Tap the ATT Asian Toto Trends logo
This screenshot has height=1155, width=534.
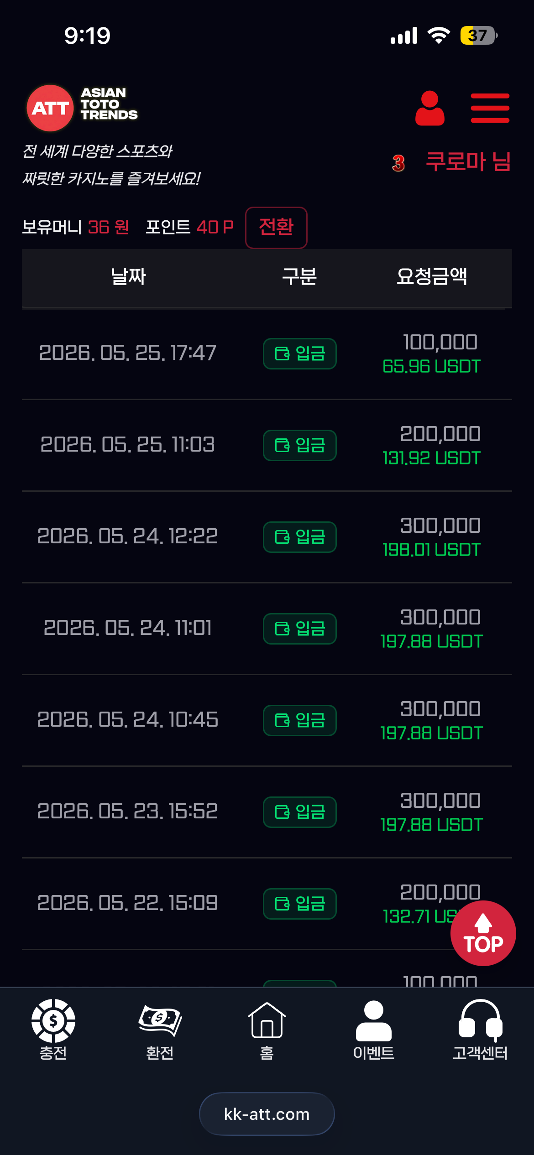click(x=82, y=108)
